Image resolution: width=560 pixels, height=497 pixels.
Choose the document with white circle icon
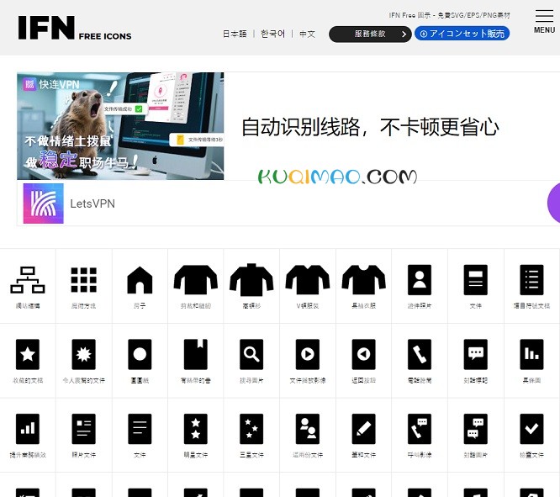140,354
